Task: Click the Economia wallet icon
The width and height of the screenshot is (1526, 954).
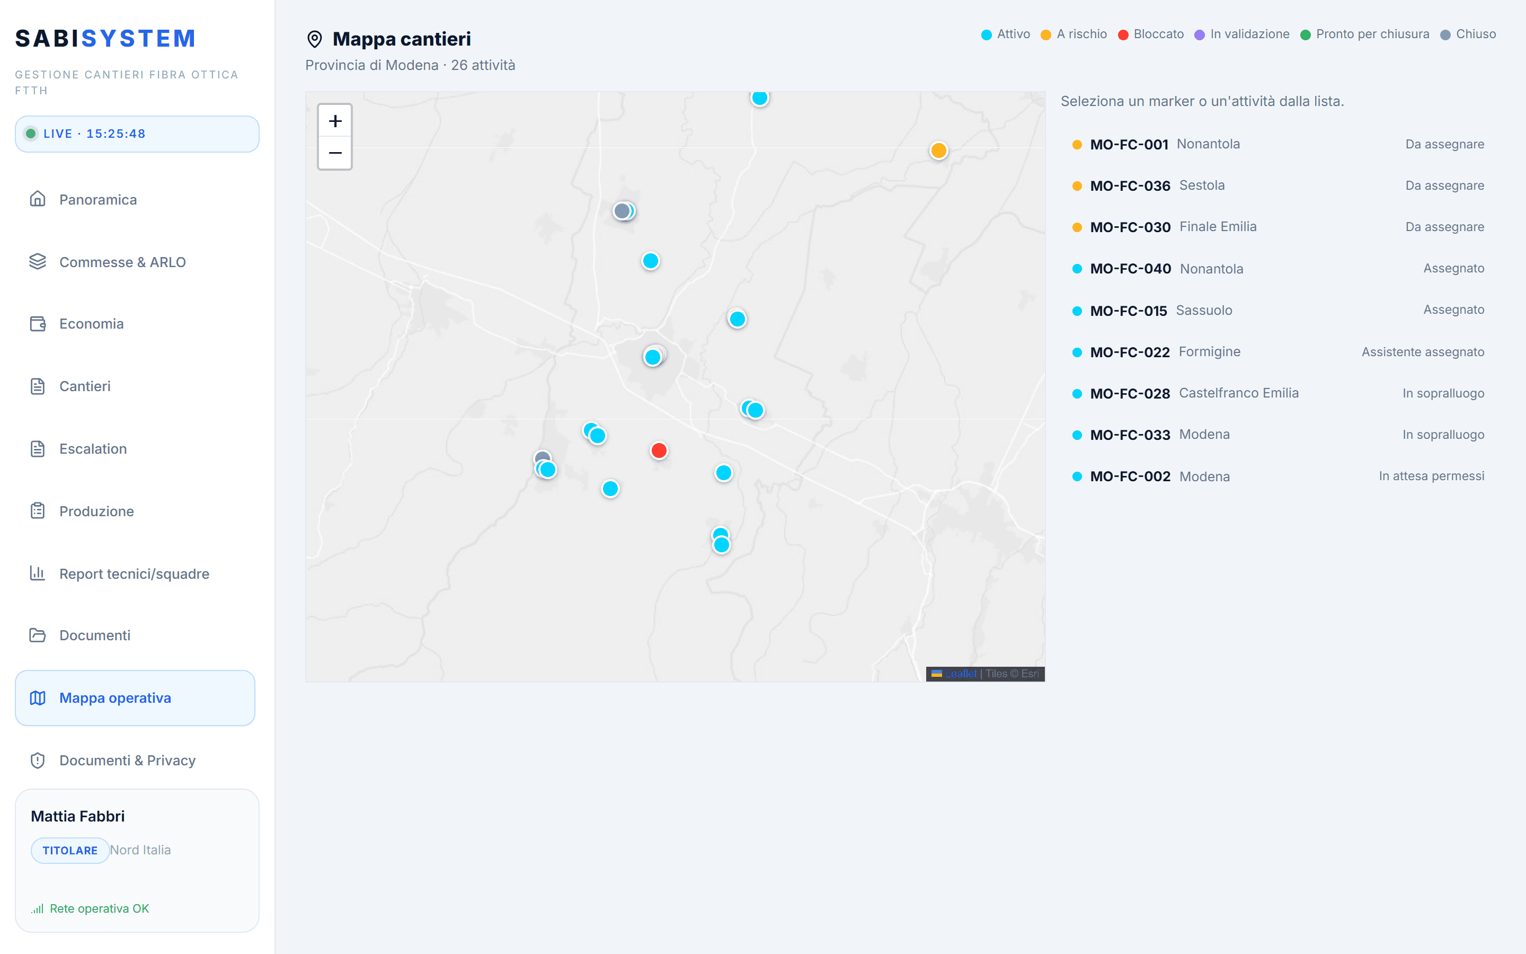Action: point(38,324)
